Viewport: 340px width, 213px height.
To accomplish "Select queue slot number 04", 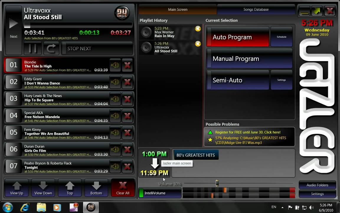I will pyautogui.click(x=14, y=116).
